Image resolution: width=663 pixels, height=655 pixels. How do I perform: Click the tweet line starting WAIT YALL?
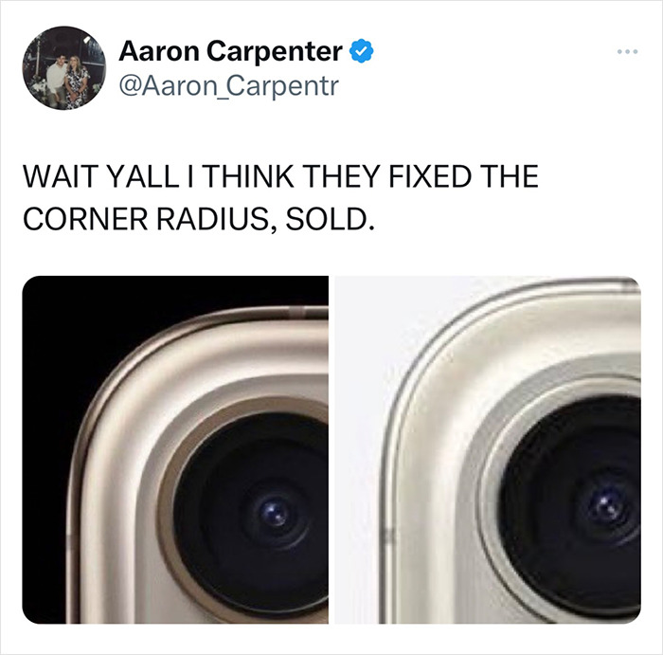point(280,176)
